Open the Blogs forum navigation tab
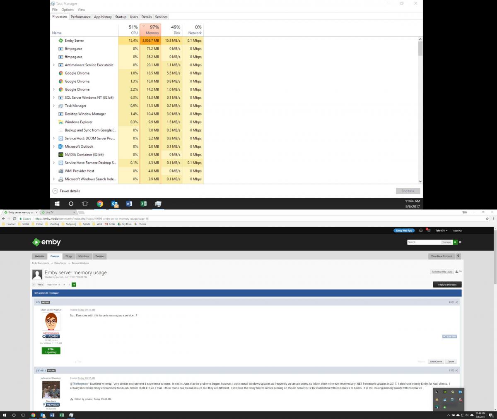 tap(69, 256)
